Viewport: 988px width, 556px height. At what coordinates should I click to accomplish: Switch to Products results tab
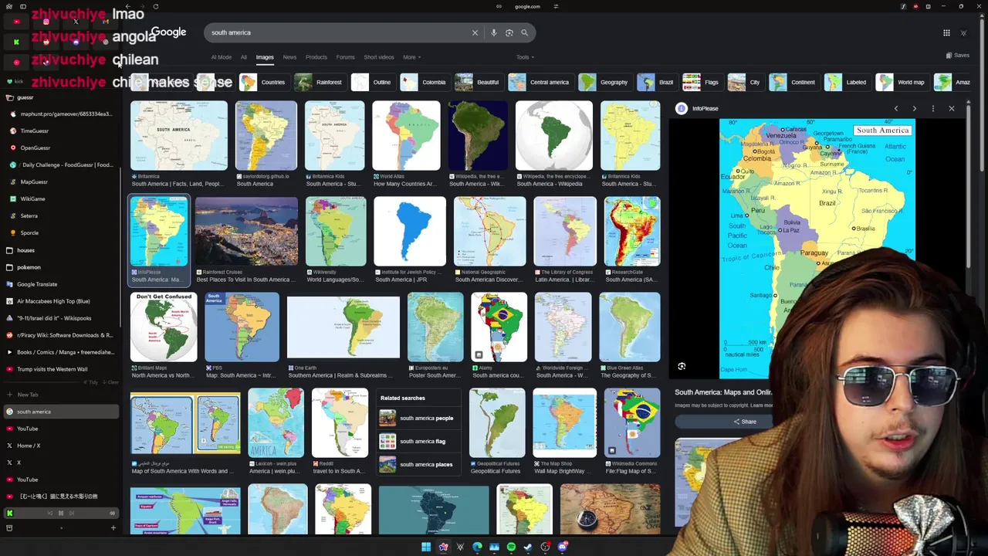[316, 57]
